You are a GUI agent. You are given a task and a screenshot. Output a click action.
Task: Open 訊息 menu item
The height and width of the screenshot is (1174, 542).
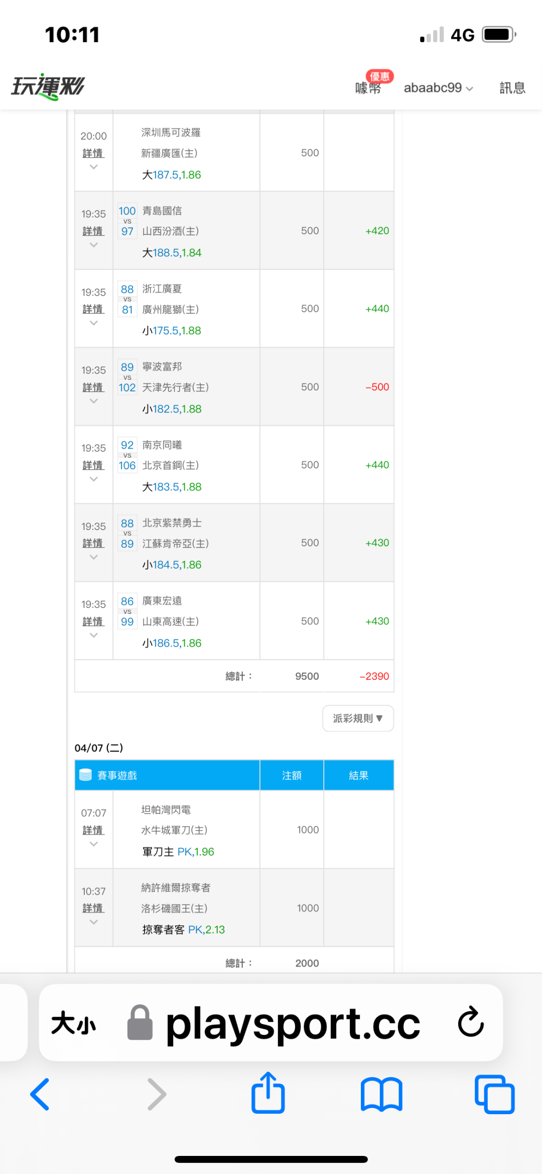click(512, 88)
